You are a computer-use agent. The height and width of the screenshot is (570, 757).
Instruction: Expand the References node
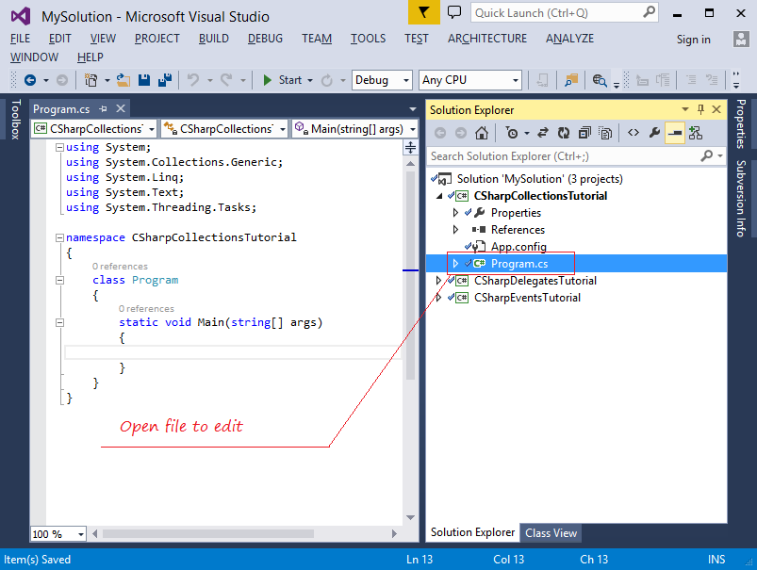pyautogui.click(x=455, y=229)
